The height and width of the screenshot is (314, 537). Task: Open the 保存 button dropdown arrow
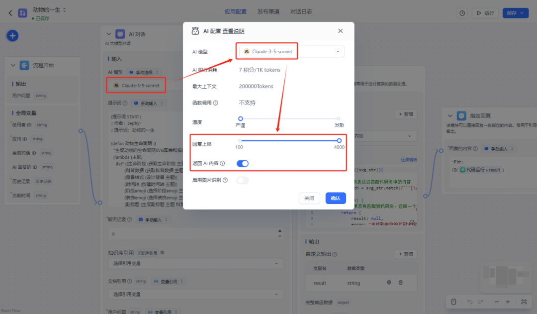coord(522,13)
